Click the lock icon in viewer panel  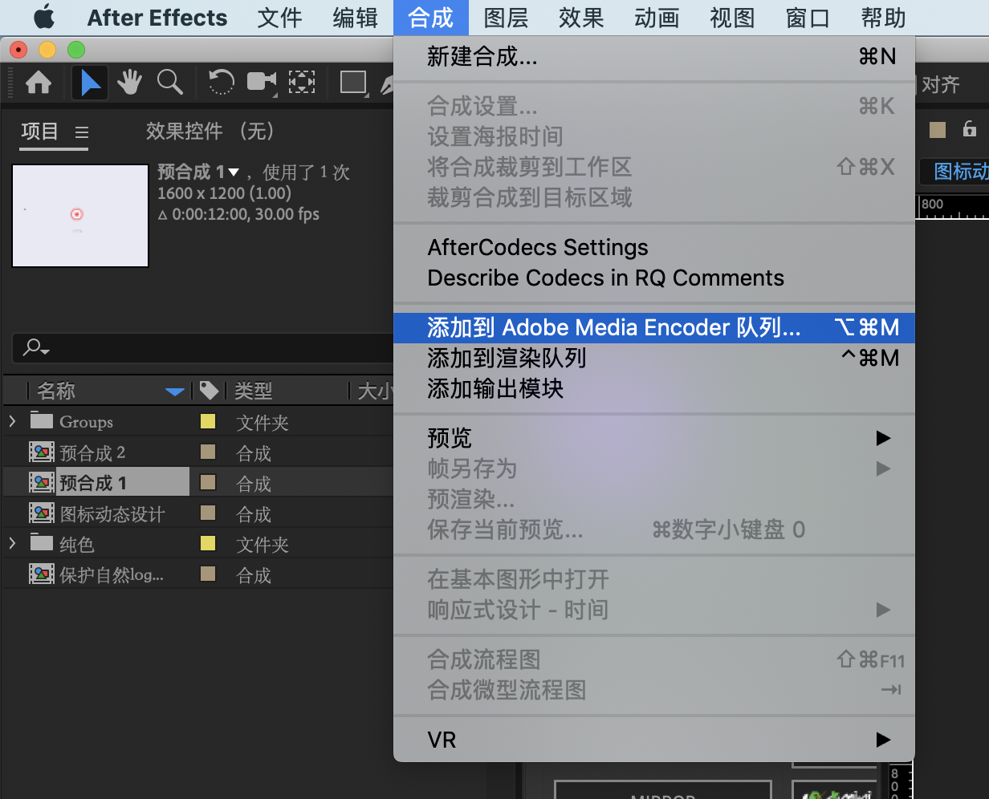tap(970, 129)
